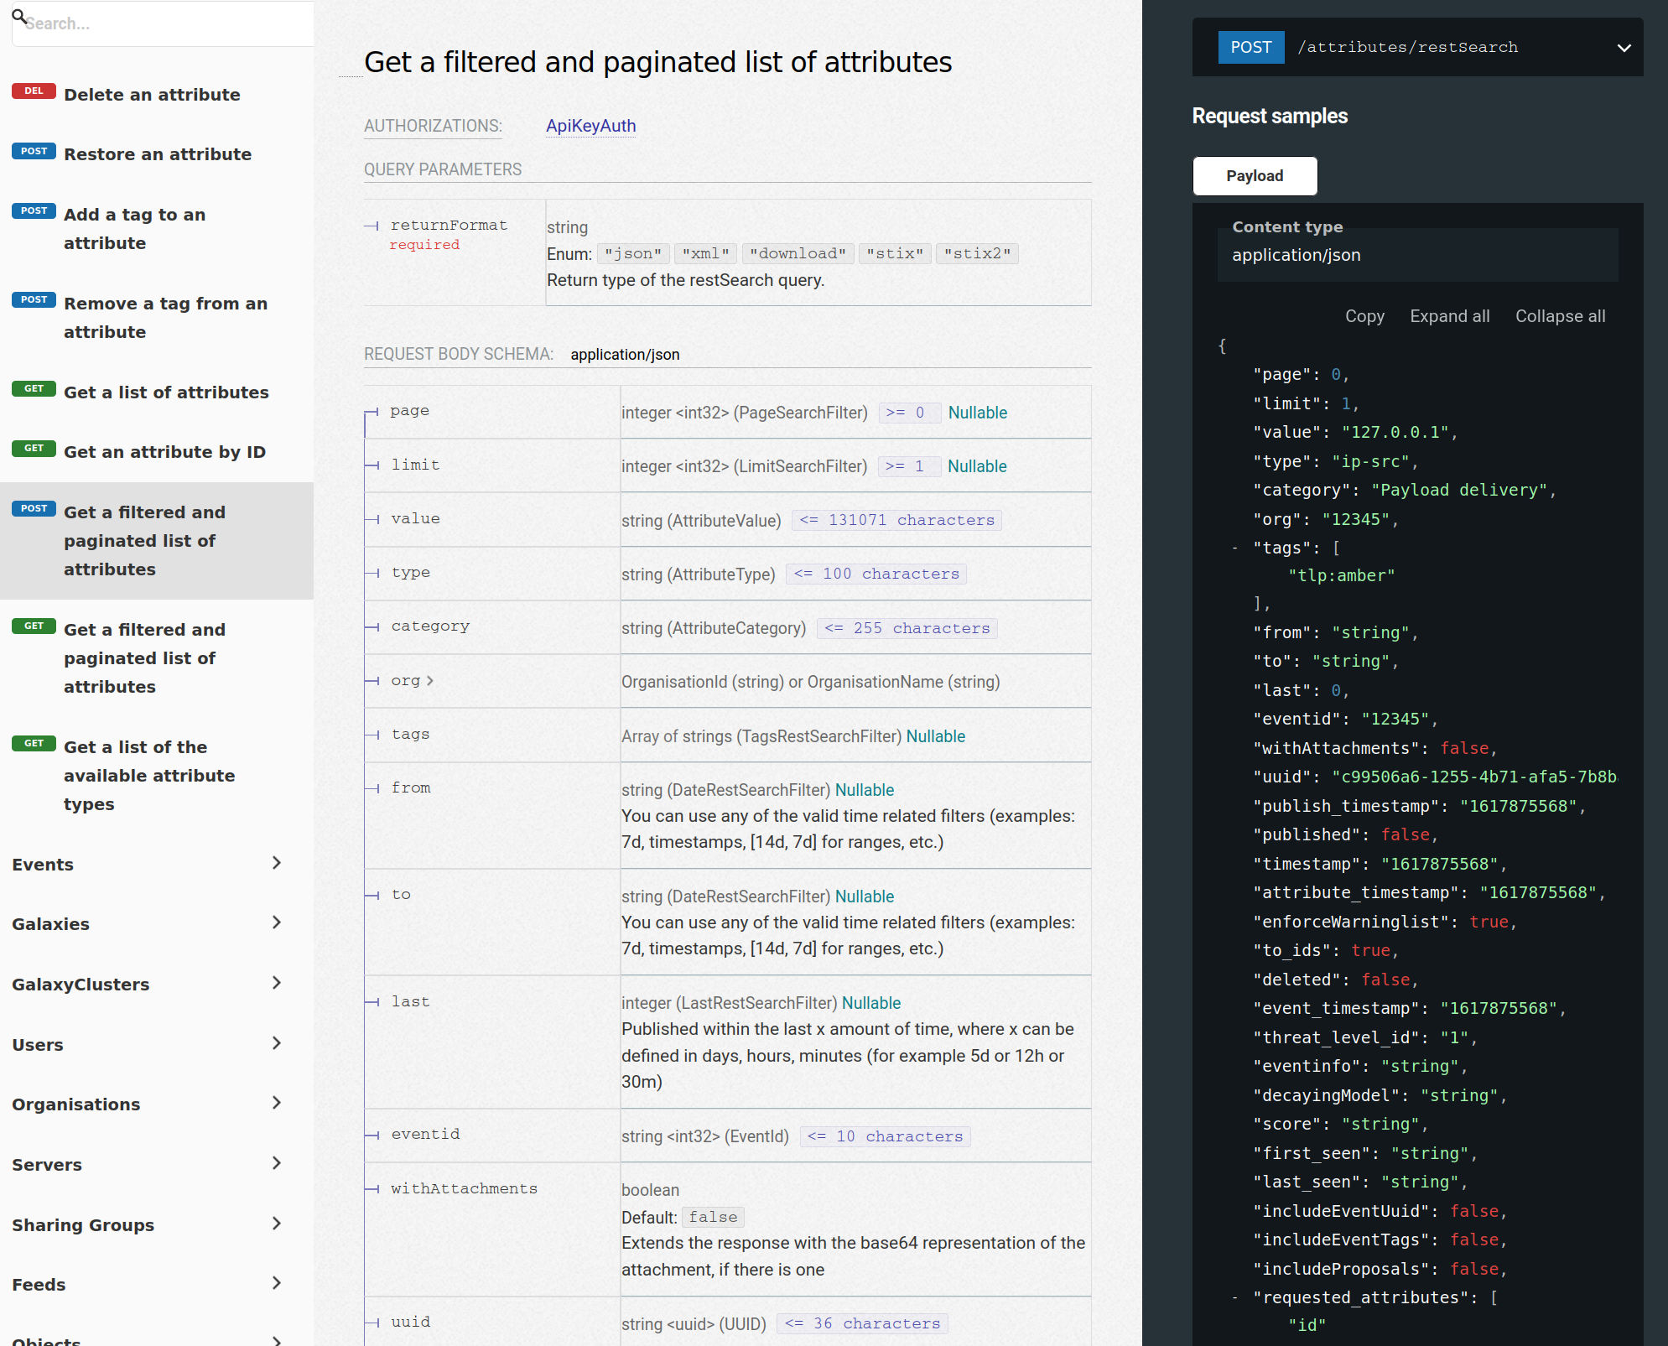
Task: Click Expand all for the JSON sample
Action: (1449, 317)
